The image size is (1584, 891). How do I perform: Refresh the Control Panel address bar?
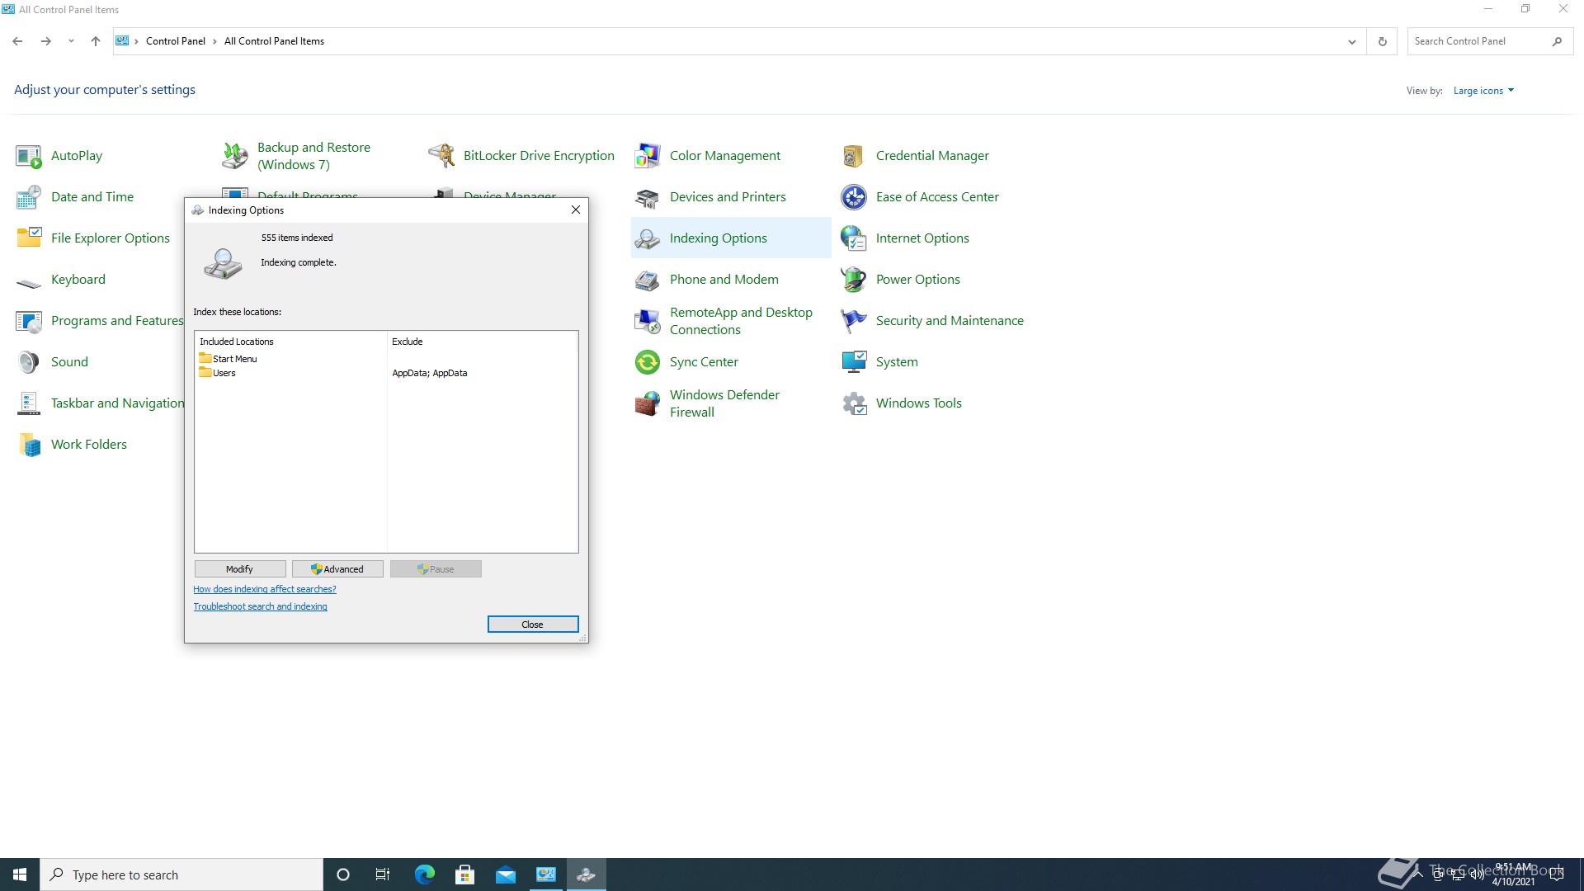click(1383, 41)
